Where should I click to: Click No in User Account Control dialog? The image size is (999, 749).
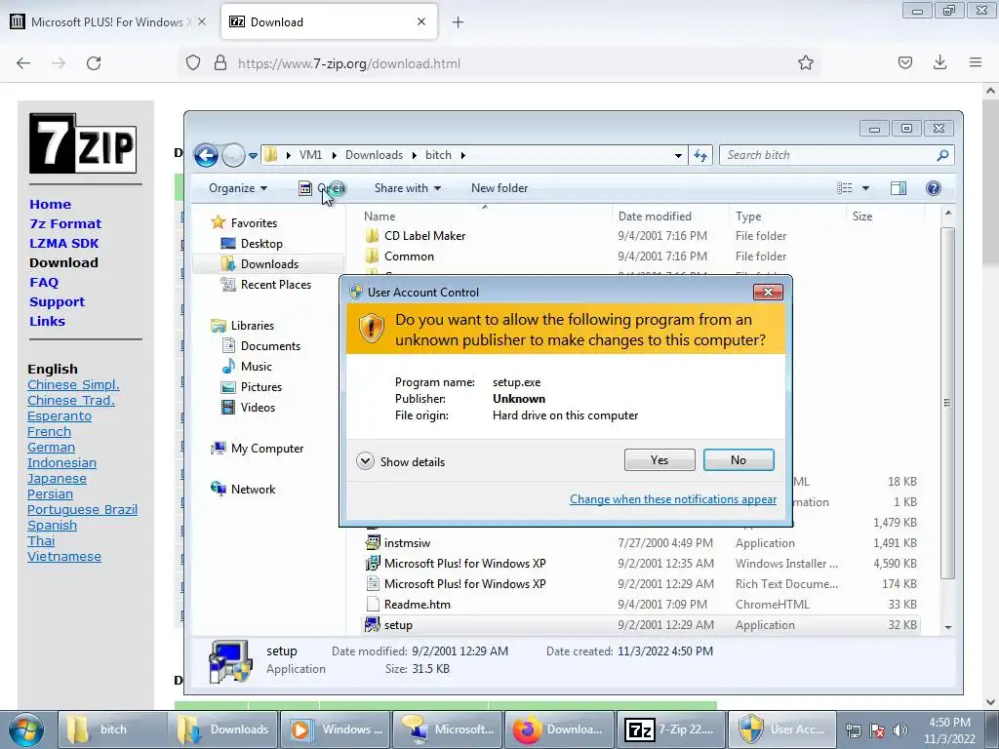[x=739, y=460]
